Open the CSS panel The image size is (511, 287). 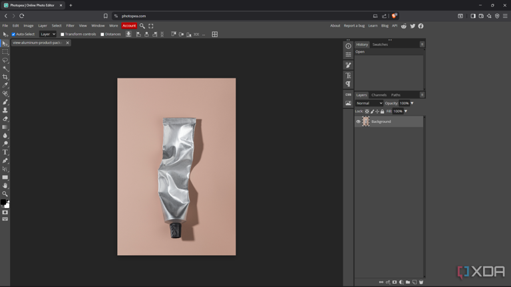[x=348, y=95]
